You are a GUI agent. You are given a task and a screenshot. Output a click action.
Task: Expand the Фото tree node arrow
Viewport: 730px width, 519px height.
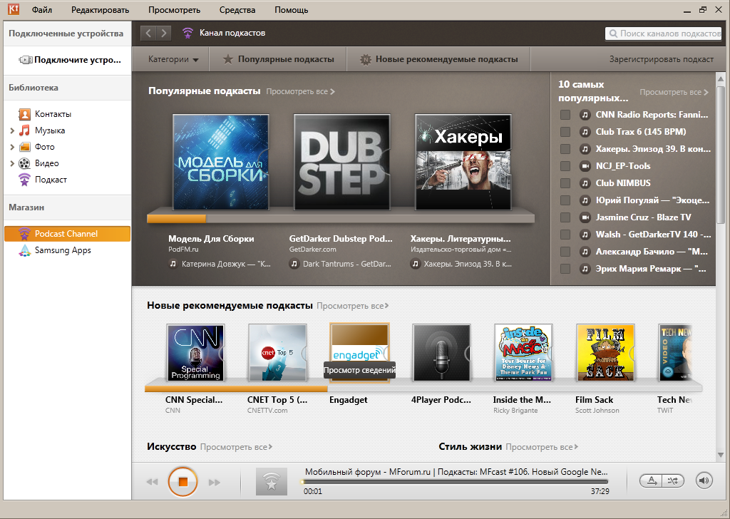pyautogui.click(x=12, y=147)
